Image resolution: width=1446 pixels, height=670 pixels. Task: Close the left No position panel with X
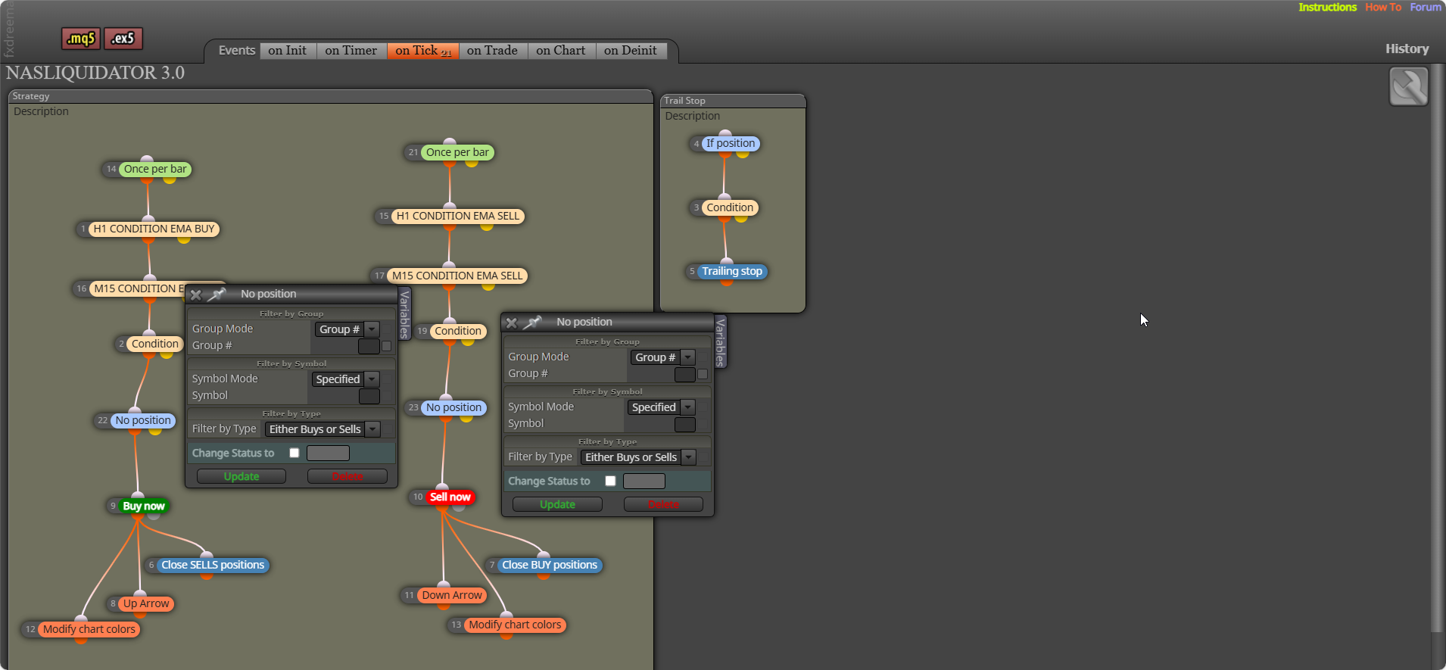click(196, 294)
